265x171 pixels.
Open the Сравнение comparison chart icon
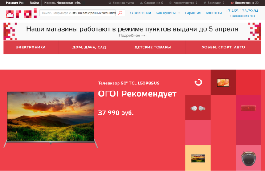141,3
